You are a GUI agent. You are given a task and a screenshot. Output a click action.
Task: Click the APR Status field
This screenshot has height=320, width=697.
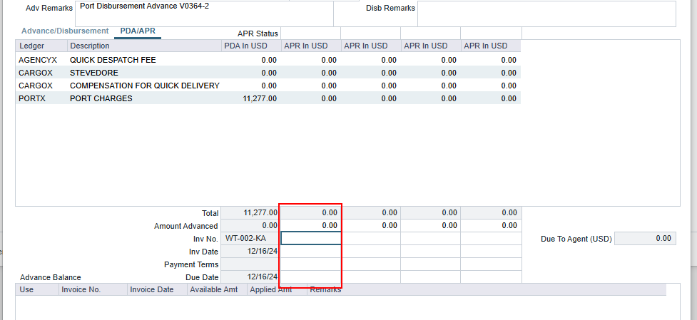[310, 33]
